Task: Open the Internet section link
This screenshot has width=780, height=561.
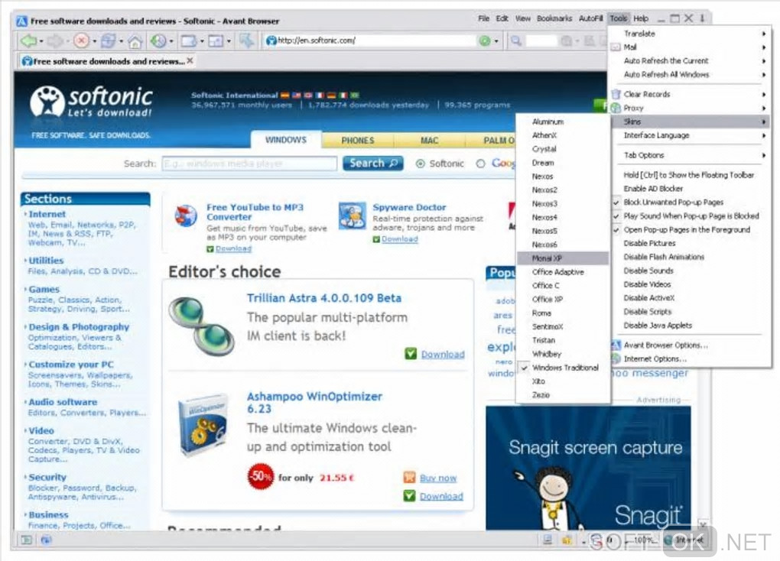Action: (x=47, y=214)
